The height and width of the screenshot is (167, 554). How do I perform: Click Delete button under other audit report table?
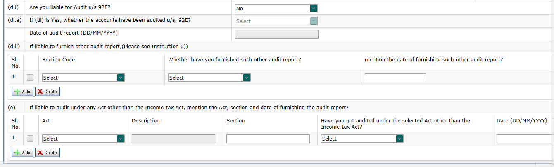[47, 92]
